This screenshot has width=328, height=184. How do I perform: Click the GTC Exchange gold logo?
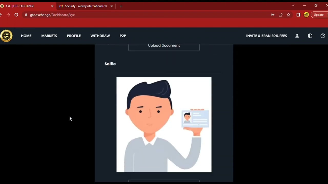(x=6, y=36)
